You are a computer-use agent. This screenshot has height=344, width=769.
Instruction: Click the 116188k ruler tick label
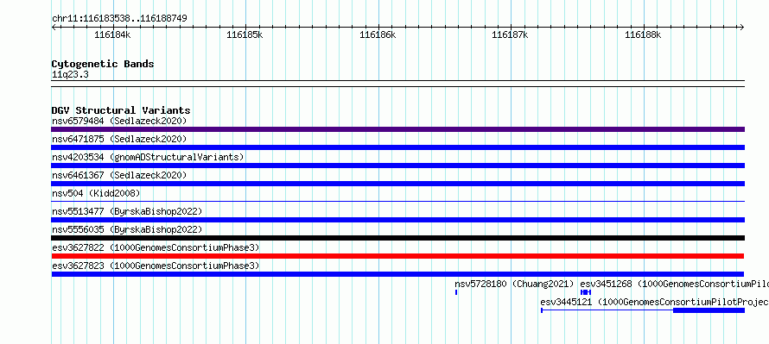coord(643,34)
